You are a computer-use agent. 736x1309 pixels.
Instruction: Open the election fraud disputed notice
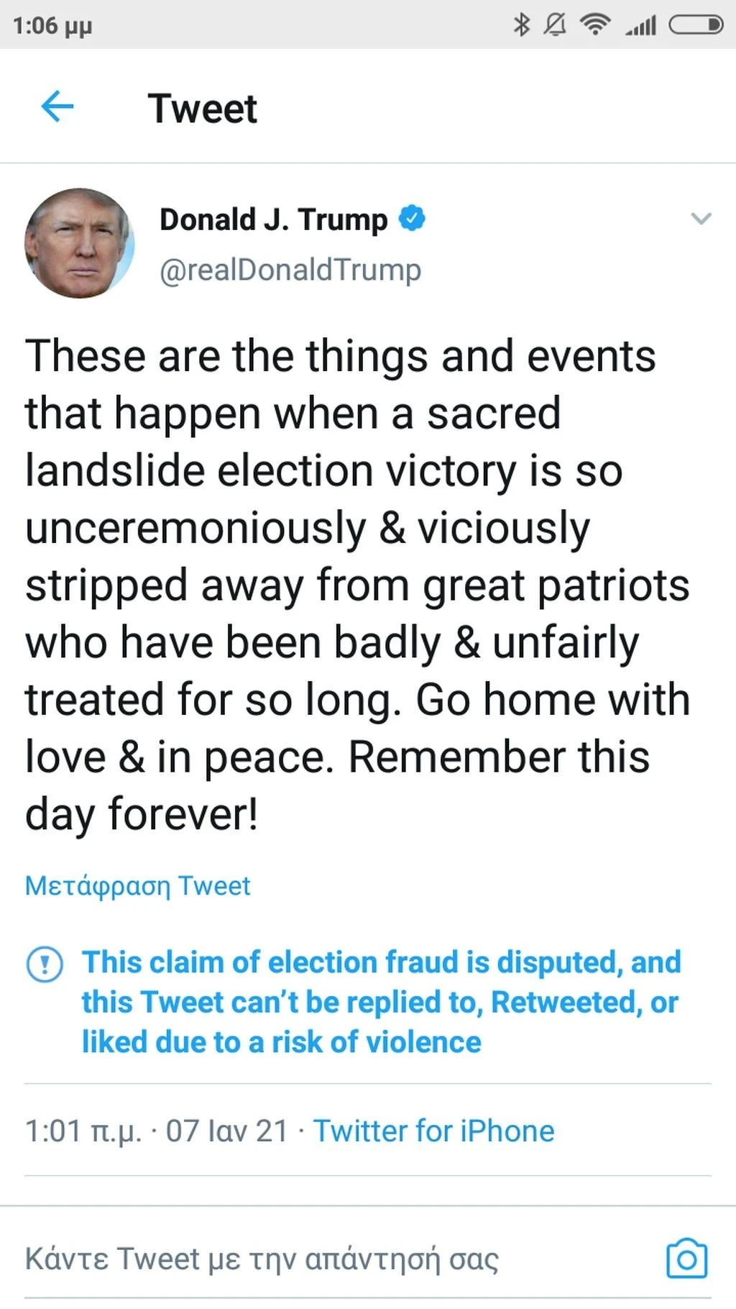click(381, 1002)
